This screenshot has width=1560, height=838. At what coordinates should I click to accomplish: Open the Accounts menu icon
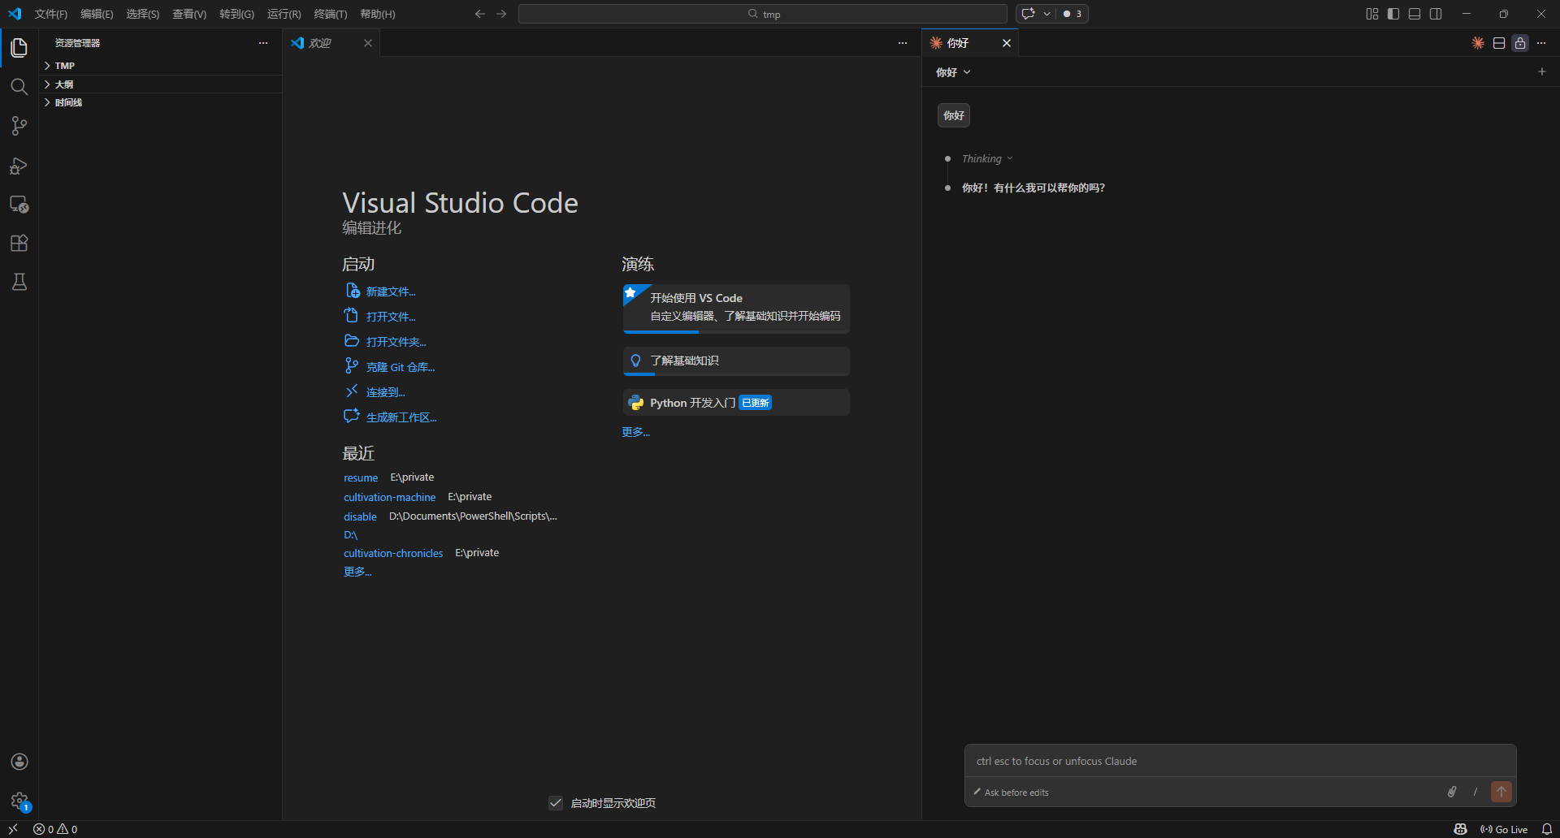tap(19, 762)
